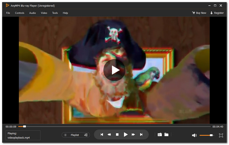Stop video playback
The image size is (229, 145).
(x=117, y=134)
